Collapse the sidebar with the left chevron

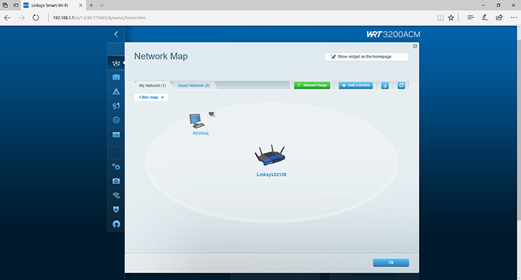click(116, 34)
